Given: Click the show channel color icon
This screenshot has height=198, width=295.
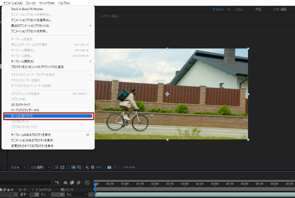Looking at the screenshot, I should tap(87, 167).
